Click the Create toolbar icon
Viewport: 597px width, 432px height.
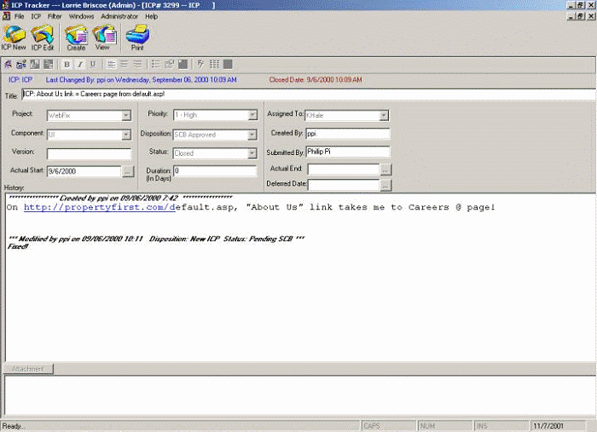(76, 37)
